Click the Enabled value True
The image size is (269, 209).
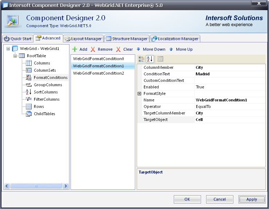pyautogui.click(x=230, y=87)
